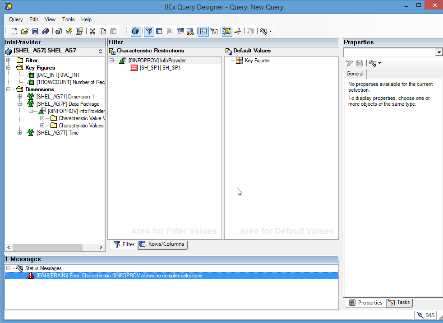Execute the query on the web via globe icon
443x323 pixels.
[x=59, y=31]
